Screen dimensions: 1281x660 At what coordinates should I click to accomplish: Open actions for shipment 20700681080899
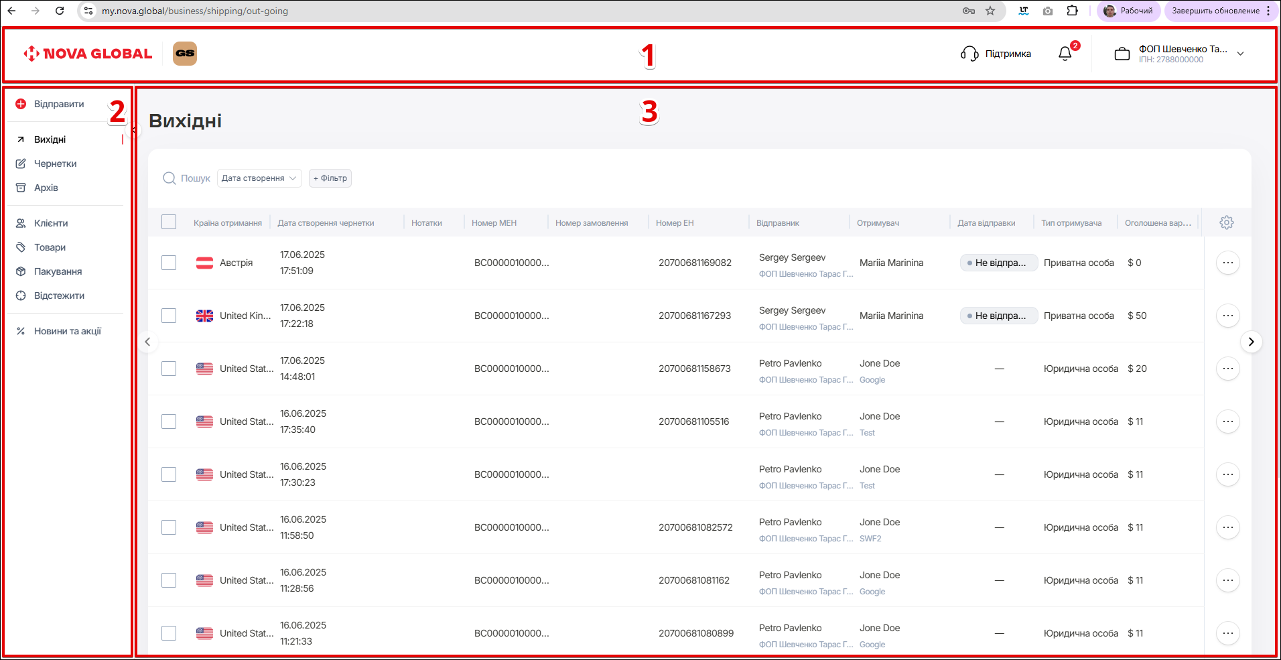(1228, 633)
